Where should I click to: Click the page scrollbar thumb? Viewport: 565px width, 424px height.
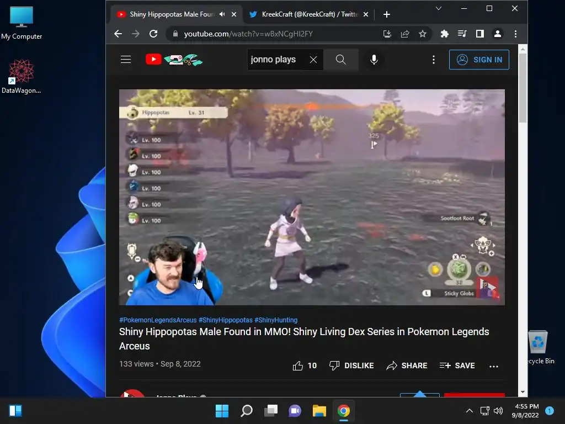(x=523, y=88)
